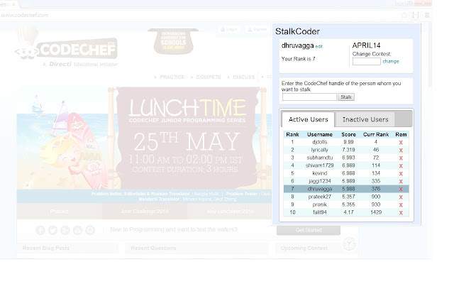Expand the COMPETE navigation menu

207,77
